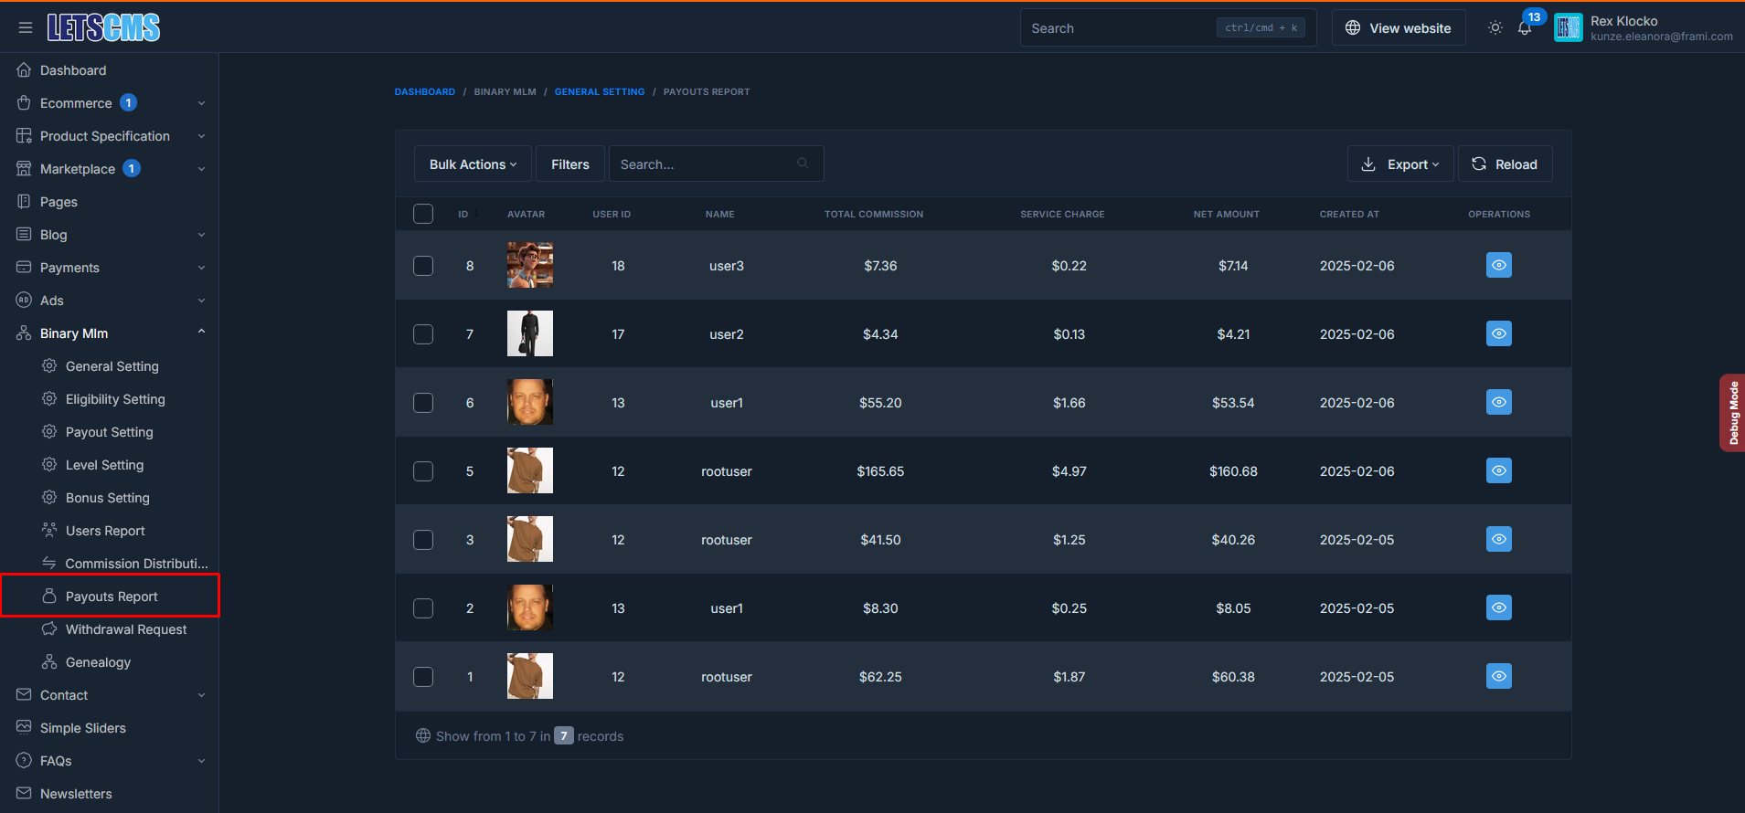
Task: Check the row with ID 7
Action: click(x=423, y=334)
